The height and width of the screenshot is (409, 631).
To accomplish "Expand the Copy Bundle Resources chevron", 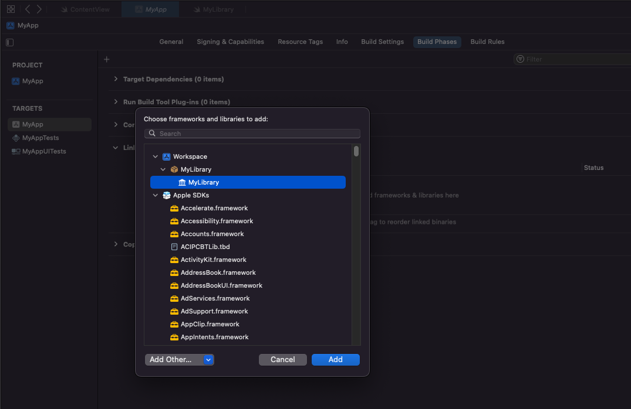I will click(x=116, y=244).
